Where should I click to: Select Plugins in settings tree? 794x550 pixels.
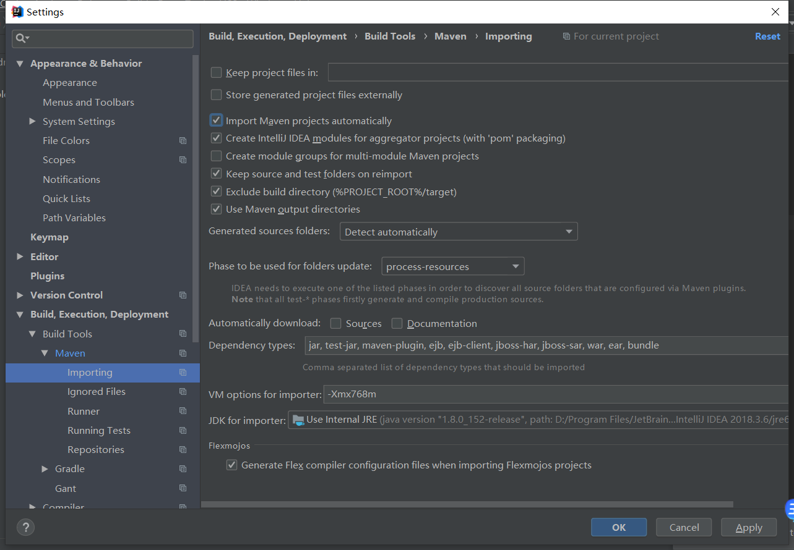click(x=48, y=276)
